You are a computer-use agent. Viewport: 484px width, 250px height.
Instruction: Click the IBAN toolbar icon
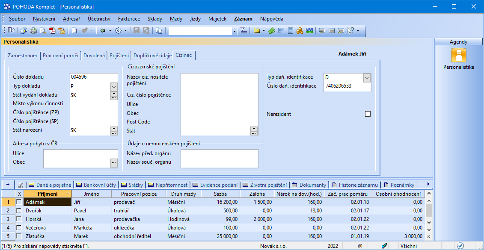(309, 31)
